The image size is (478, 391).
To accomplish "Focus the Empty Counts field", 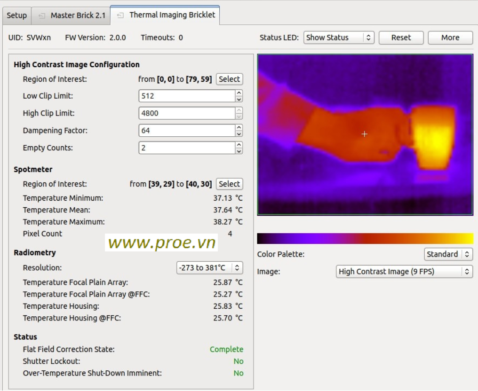I will (x=187, y=148).
